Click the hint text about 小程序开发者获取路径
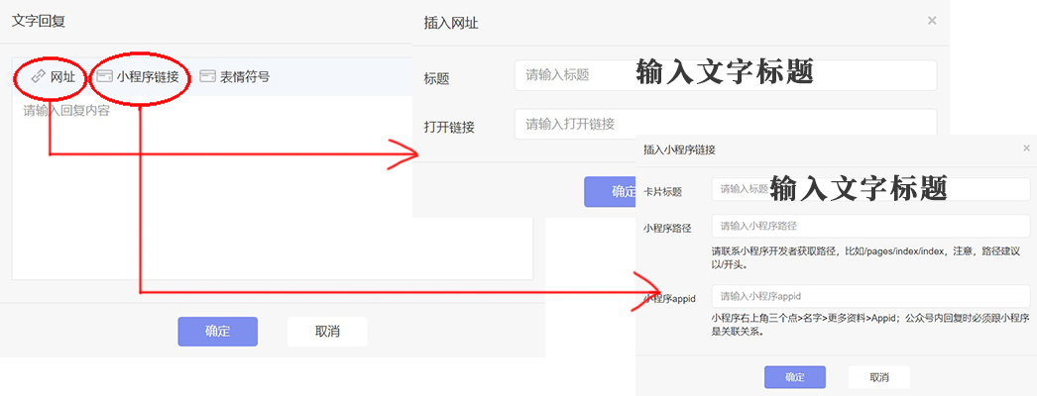The image size is (1037, 396). coord(866,258)
